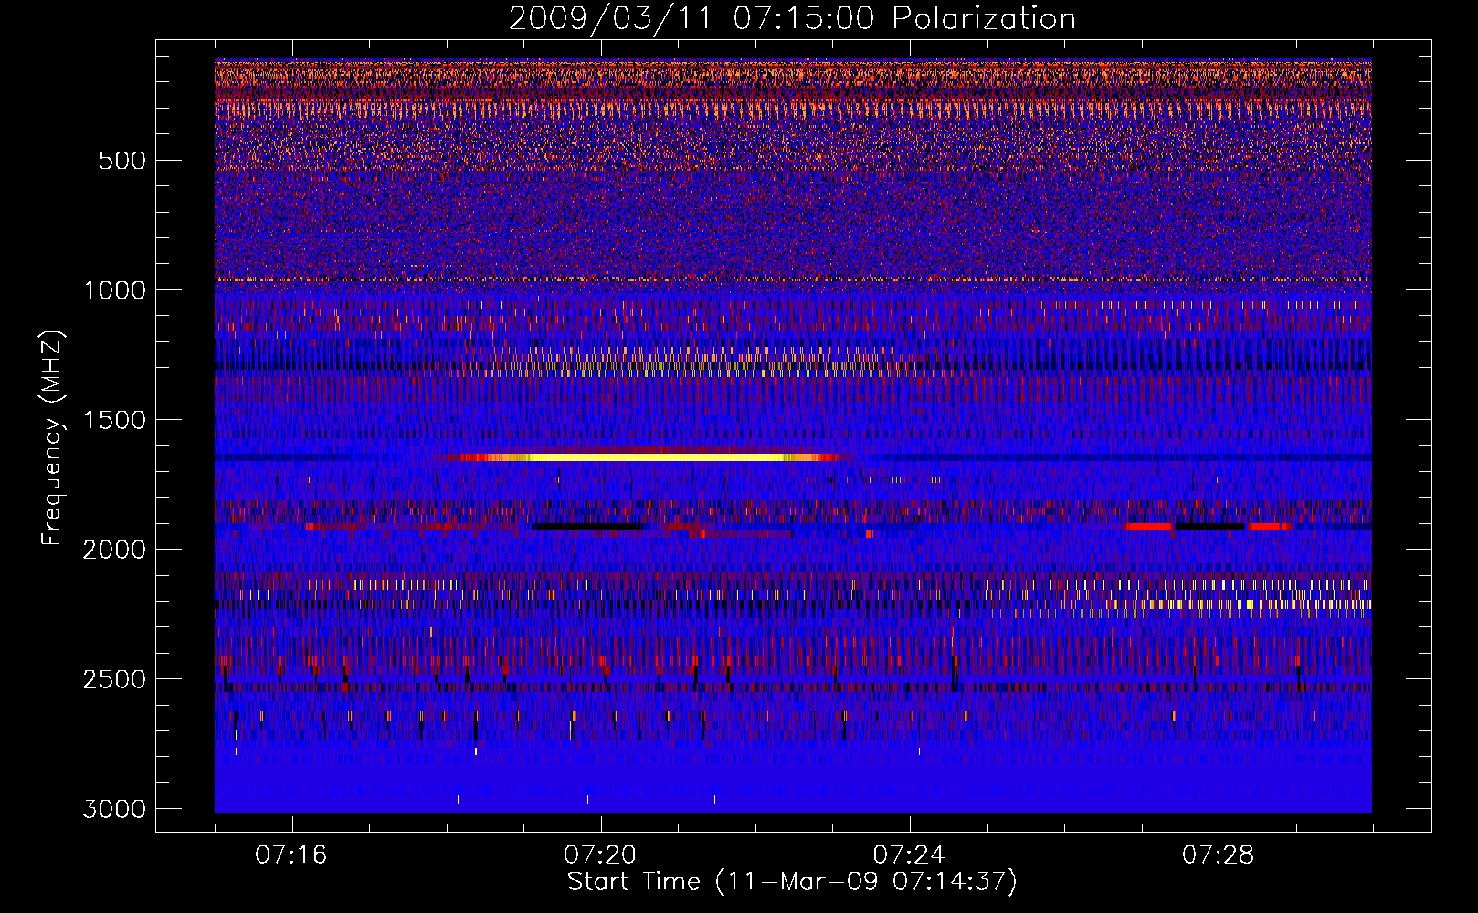Click the "Start Time (11-Mar-09 07:14:37)" label
The height and width of the screenshot is (913, 1478).
point(792,882)
